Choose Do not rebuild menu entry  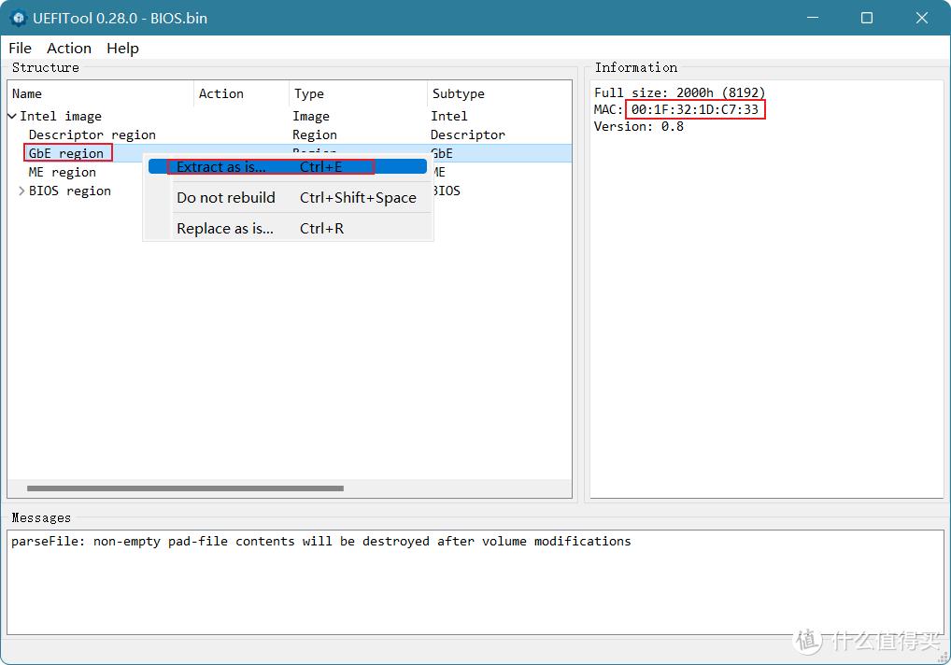[x=226, y=198]
